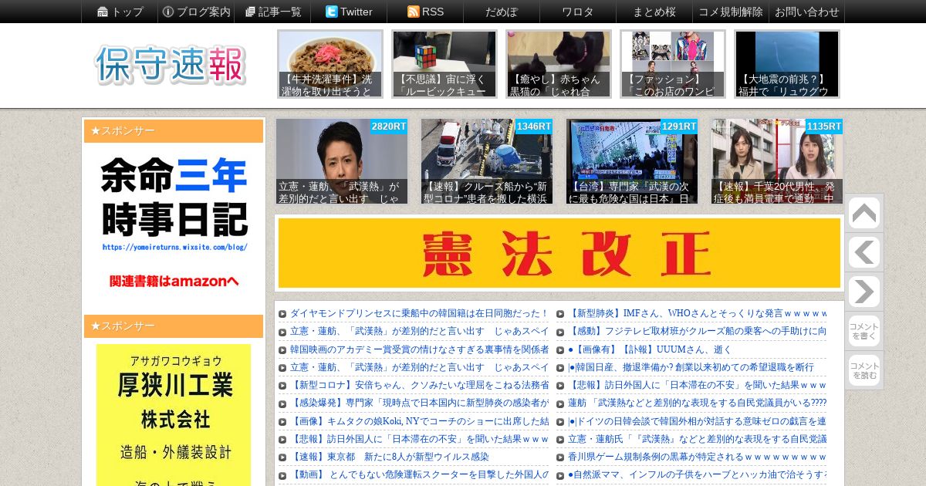Open link 【新型コロナ】安倍ちゃん
This screenshot has width=926, height=486.
coord(419,385)
